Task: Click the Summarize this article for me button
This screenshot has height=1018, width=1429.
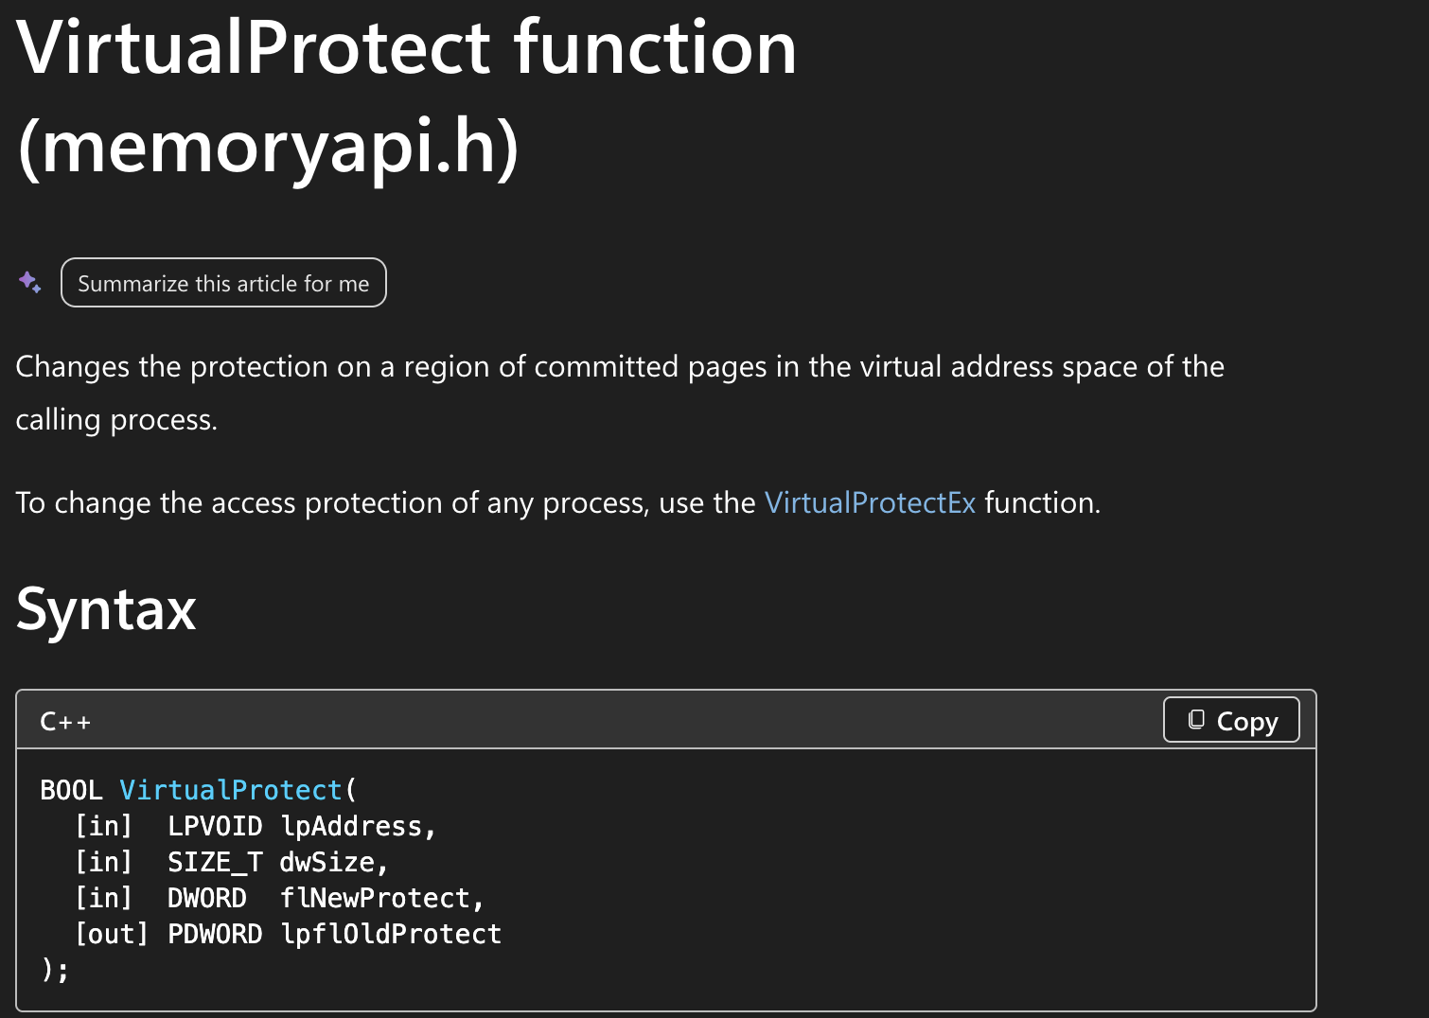Action: click(x=223, y=283)
